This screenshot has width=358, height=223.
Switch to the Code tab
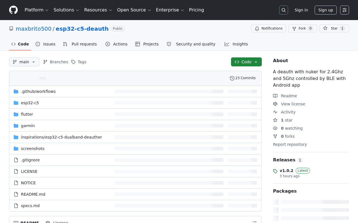(20, 44)
